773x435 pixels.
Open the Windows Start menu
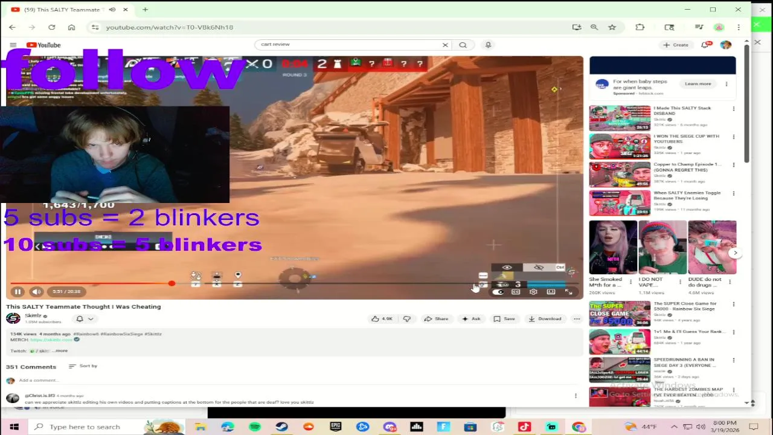[14, 427]
